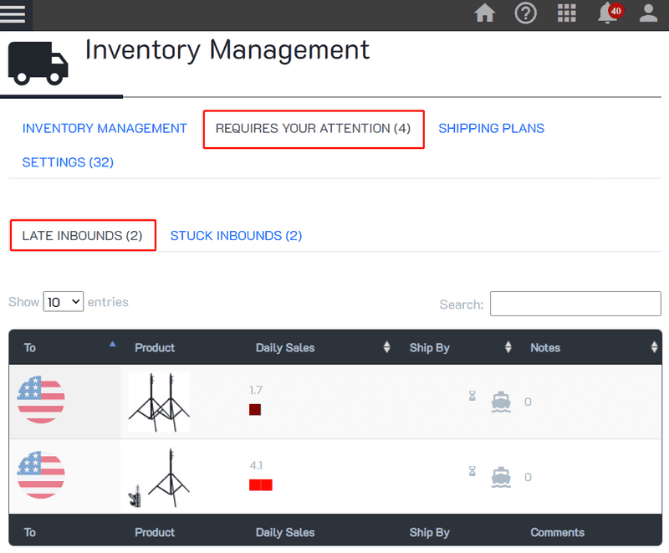The image size is (669, 553).
Task: Open the apps grid icon
Action: pos(567,13)
